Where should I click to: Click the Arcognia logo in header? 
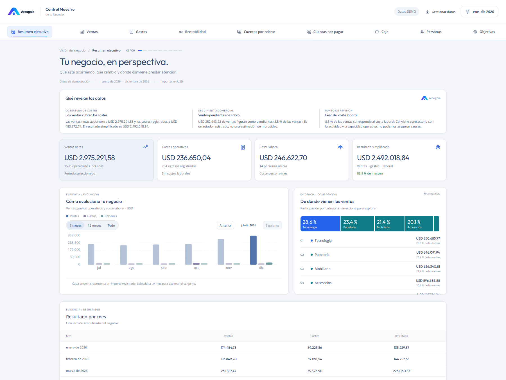tap(21, 12)
